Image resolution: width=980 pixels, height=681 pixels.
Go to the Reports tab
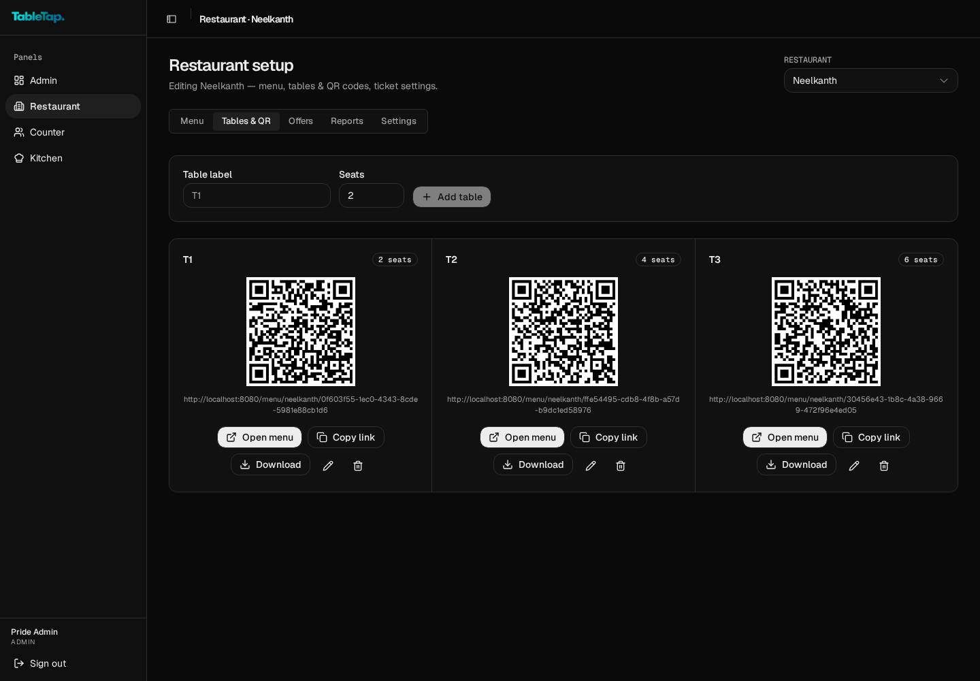tap(347, 121)
